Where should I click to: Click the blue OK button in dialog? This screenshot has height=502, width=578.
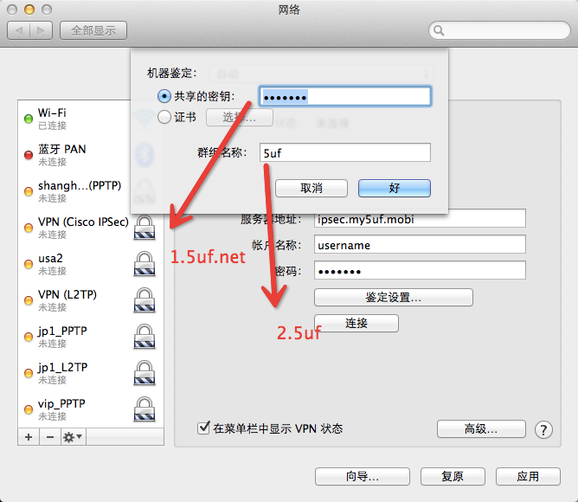[x=394, y=188]
